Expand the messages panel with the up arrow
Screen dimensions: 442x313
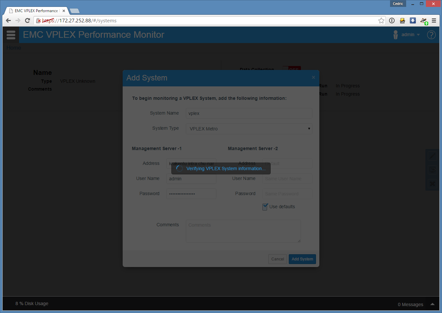(432, 304)
